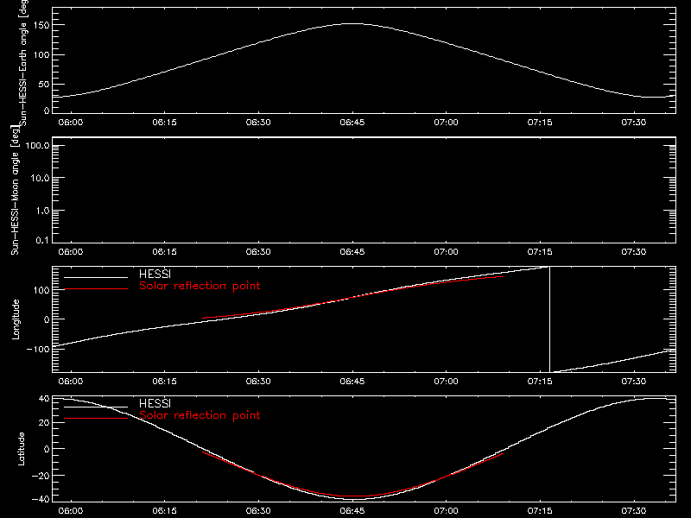Click 06:15 time label under Moon angle plot
This screenshot has height=518, width=691.
[x=164, y=252]
